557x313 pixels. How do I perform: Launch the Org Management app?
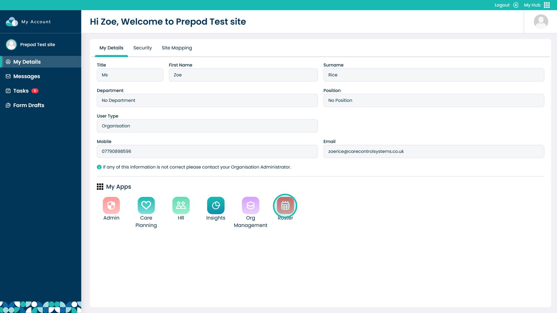251,205
